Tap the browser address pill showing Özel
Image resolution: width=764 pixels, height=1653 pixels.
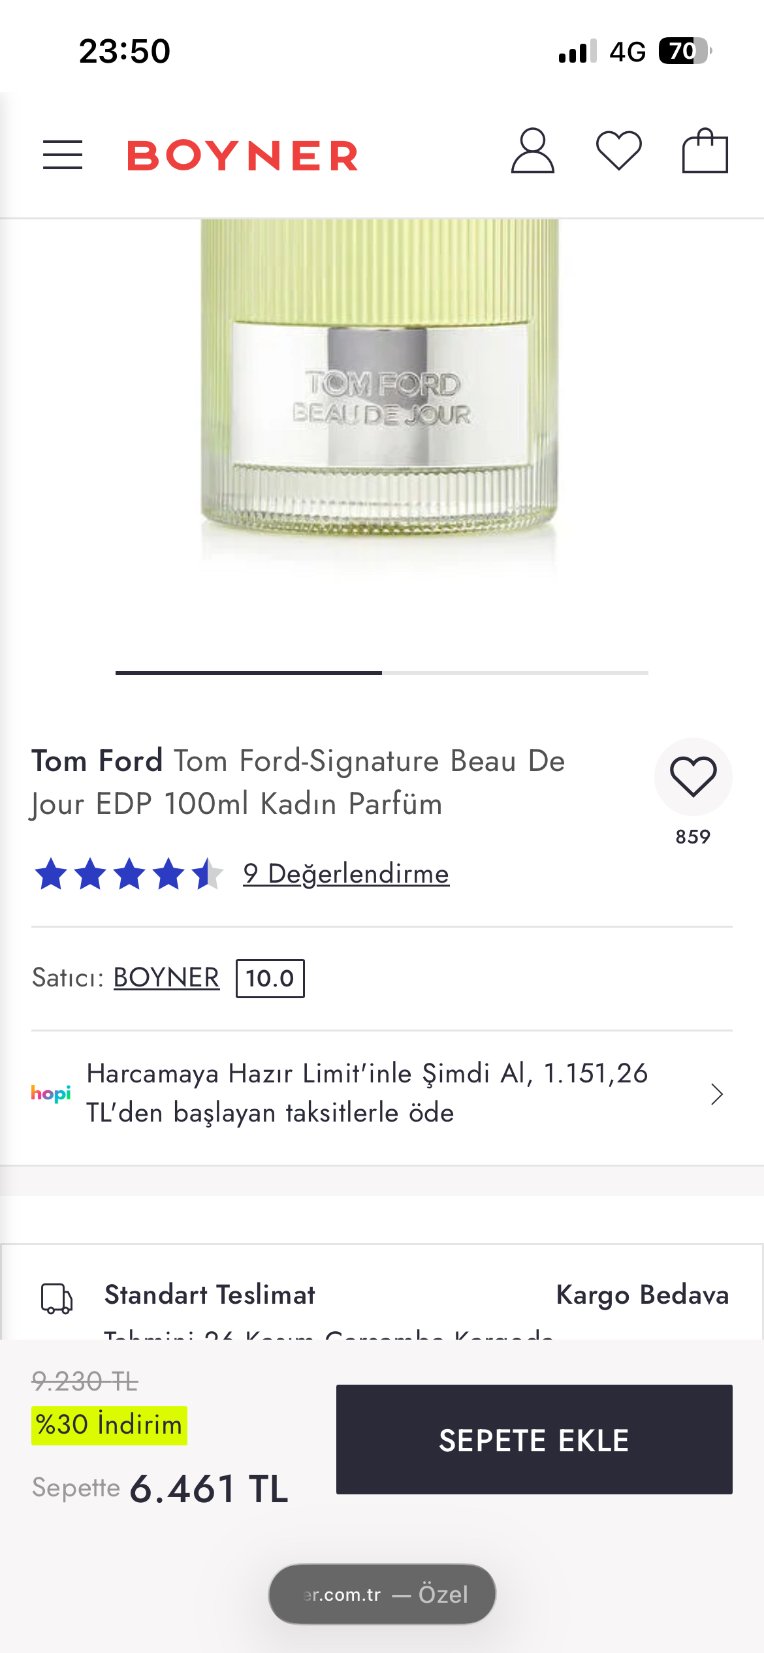click(382, 1594)
